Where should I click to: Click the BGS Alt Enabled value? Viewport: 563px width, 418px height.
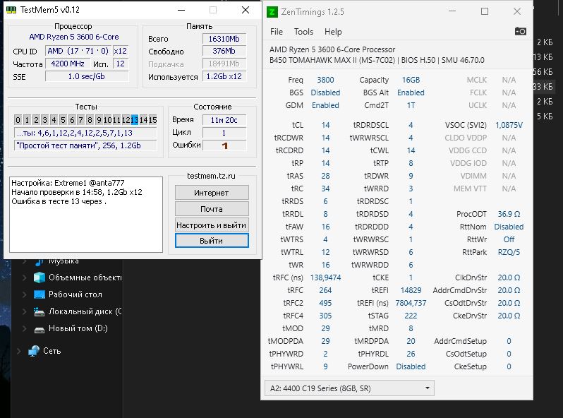coord(411,92)
